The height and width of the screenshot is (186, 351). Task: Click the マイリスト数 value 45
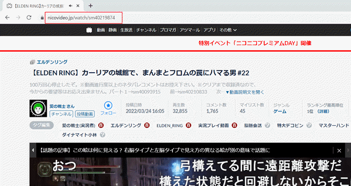point(242,111)
